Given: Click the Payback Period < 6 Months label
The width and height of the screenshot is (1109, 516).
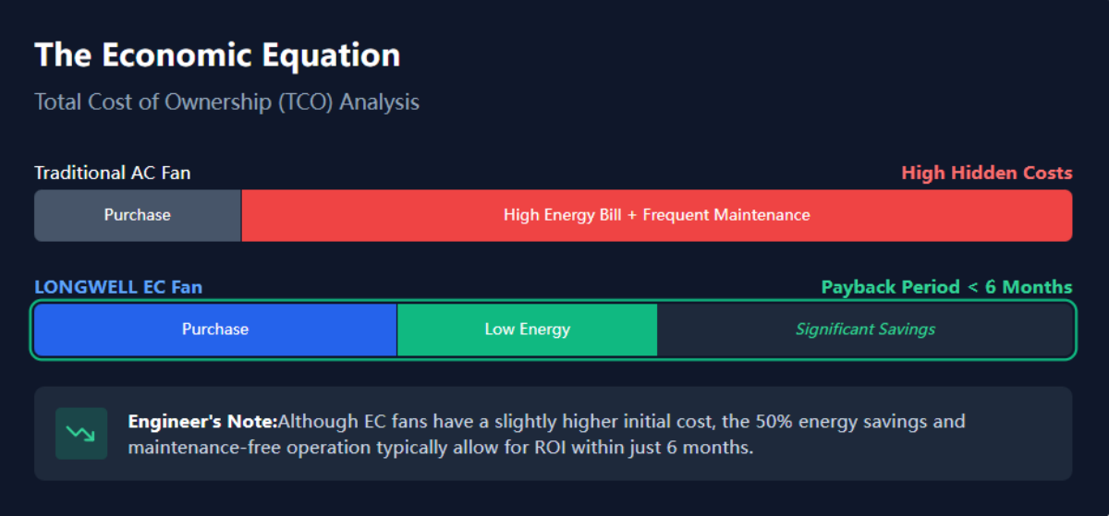Looking at the screenshot, I should (946, 287).
